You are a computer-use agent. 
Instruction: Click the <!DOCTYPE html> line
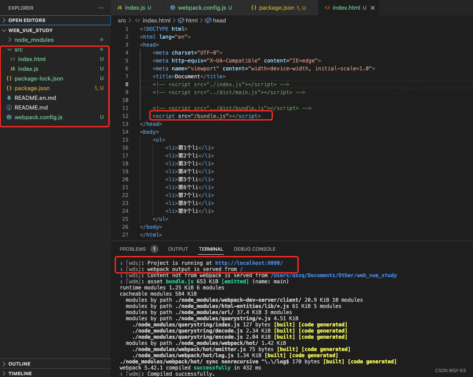(x=164, y=29)
